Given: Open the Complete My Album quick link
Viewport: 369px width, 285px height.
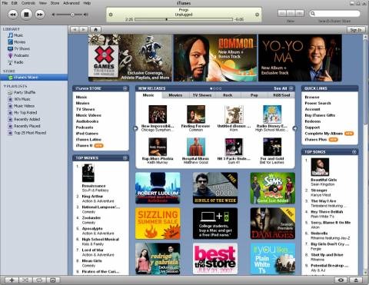Looking at the screenshot, I should click(x=324, y=134).
